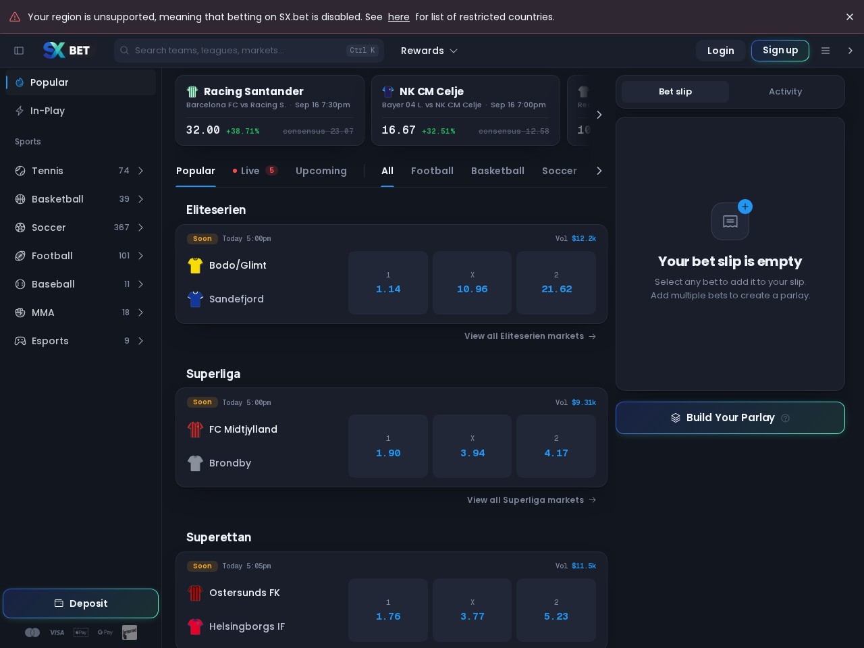864x648 pixels.
Task: Open the restricted countries 'here' link
Action: [x=398, y=17]
